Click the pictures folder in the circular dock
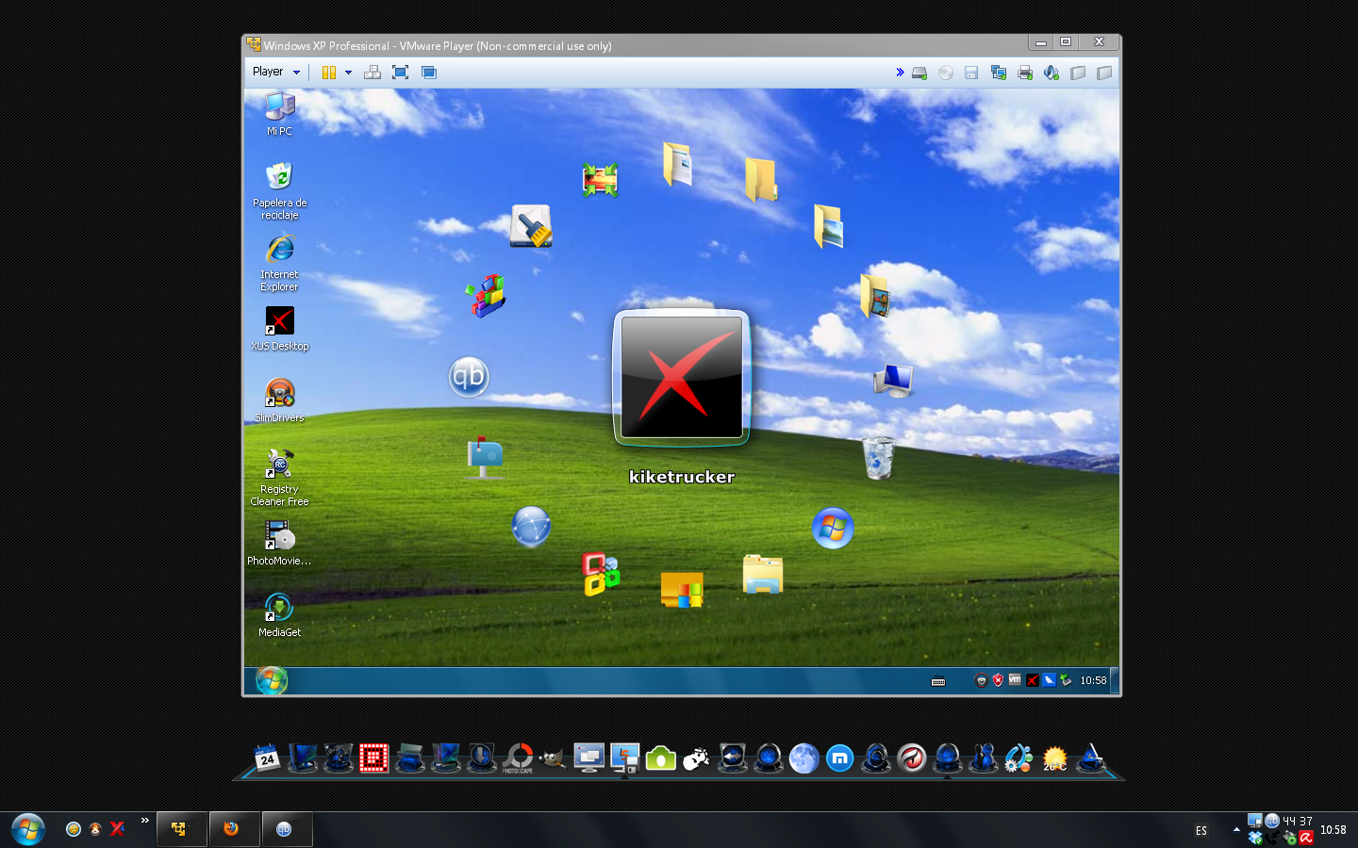 tap(828, 226)
